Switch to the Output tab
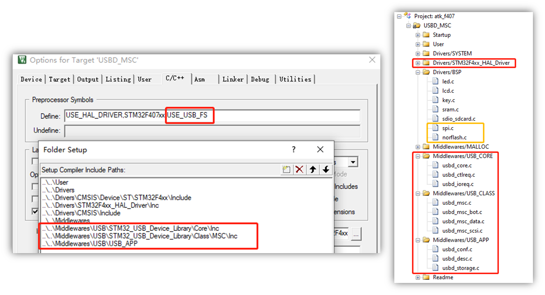The image size is (545, 295). 88,79
